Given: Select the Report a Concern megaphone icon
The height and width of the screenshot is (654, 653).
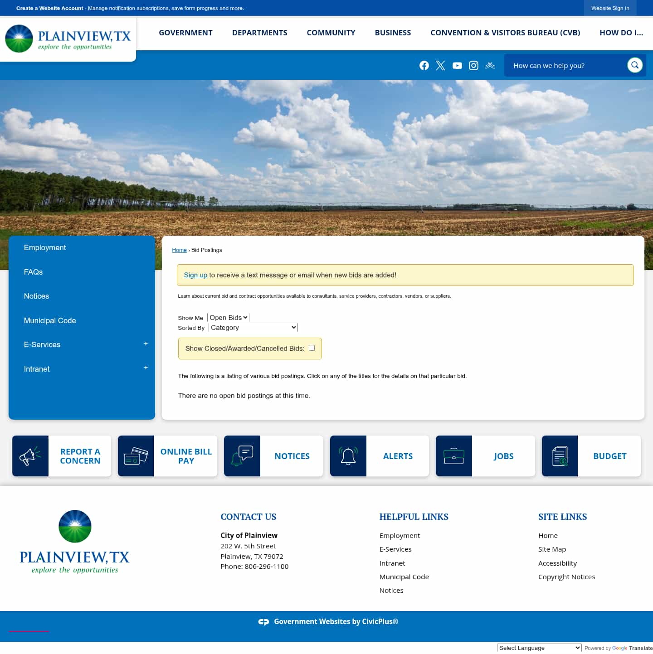Looking at the screenshot, I should click(30, 456).
